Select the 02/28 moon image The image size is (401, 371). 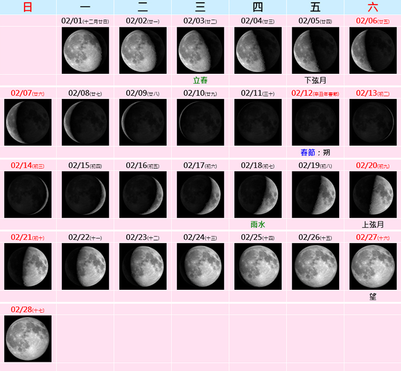(x=27, y=338)
